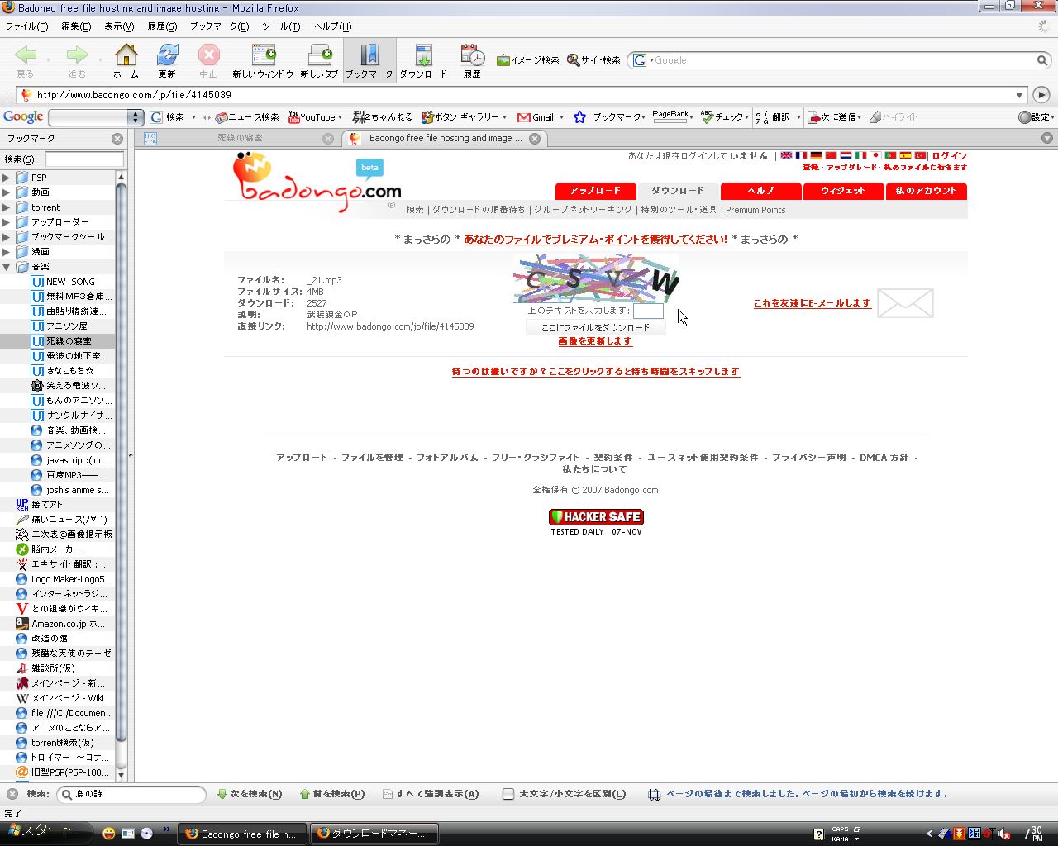Click the find bar text field
Image resolution: width=1058 pixels, height=846 pixels.
[131, 794]
